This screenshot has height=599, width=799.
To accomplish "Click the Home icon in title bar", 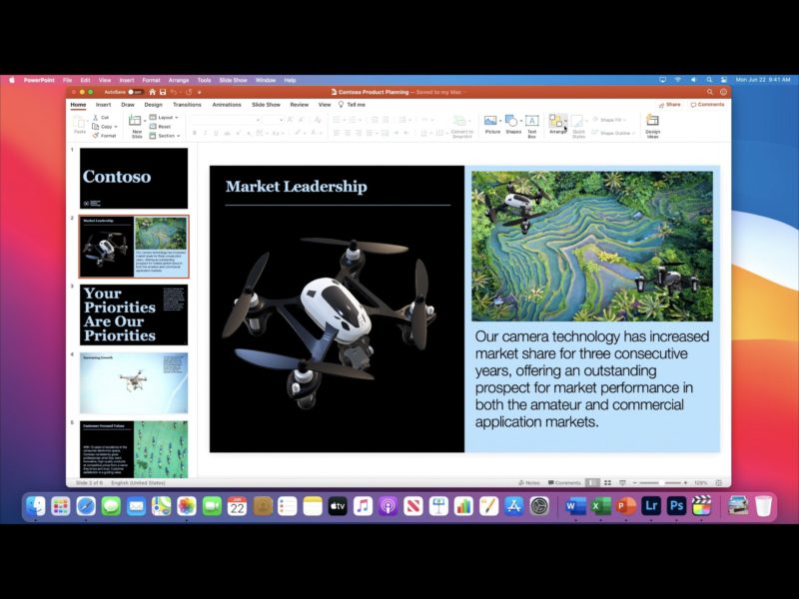I will tap(152, 92).
